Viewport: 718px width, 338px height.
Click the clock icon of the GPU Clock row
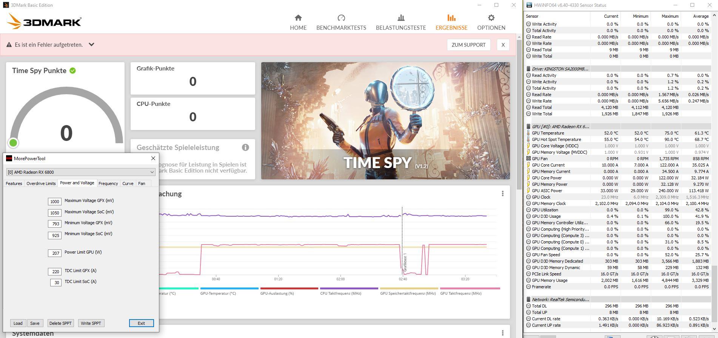click(528, 197)
